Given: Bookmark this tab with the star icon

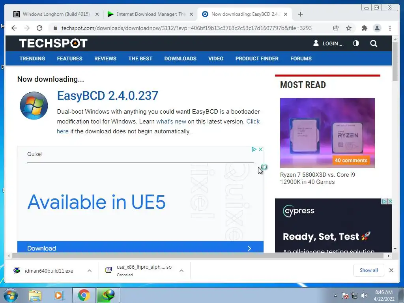Looking at the screenshot, I should pos(349,28).
